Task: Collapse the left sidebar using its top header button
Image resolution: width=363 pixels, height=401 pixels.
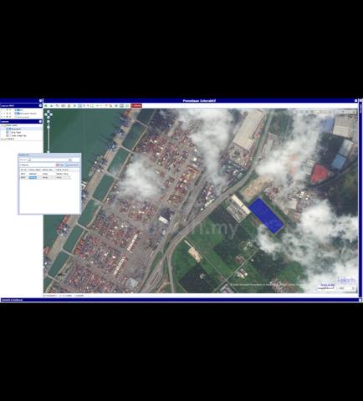Action: tap(40, 100)
